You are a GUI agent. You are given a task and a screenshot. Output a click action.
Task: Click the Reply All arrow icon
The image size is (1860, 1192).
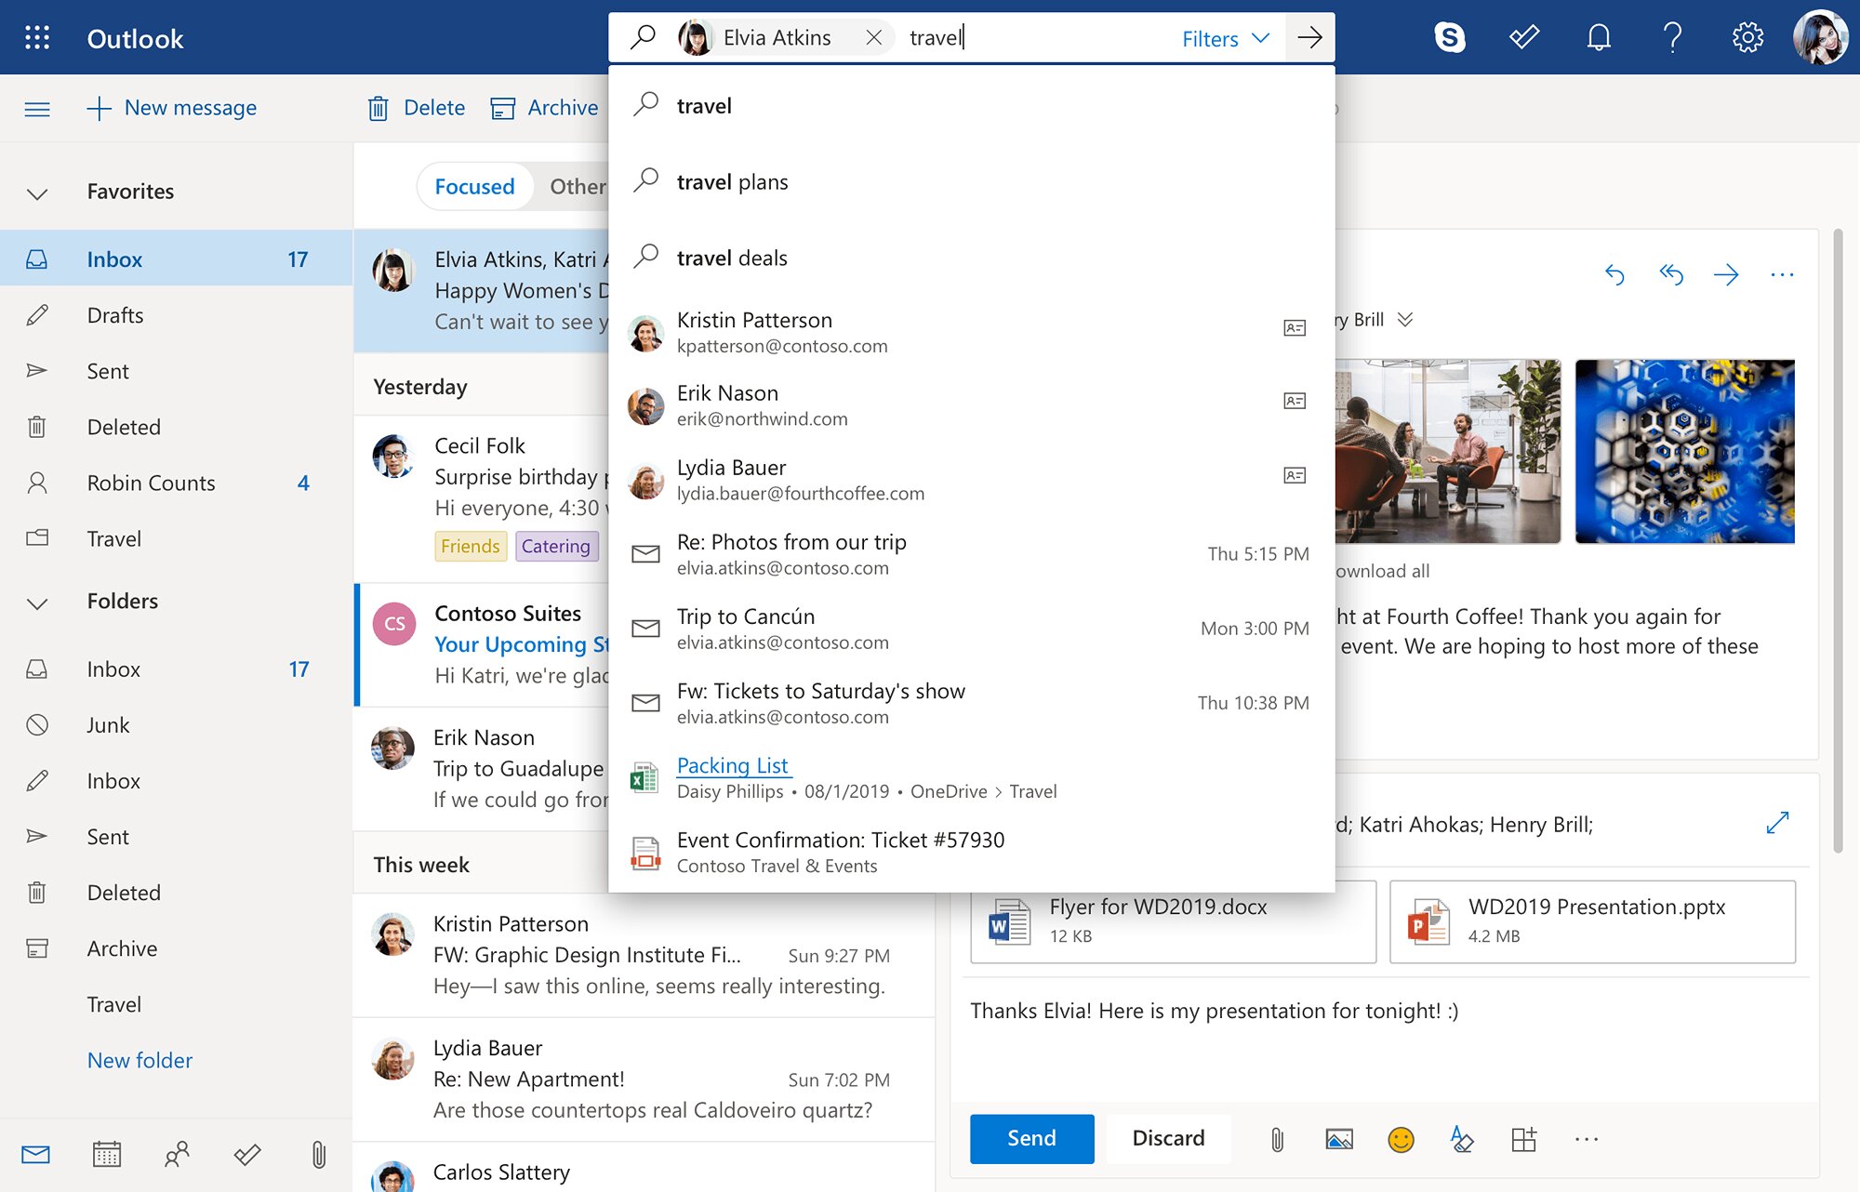[1670, 274]
